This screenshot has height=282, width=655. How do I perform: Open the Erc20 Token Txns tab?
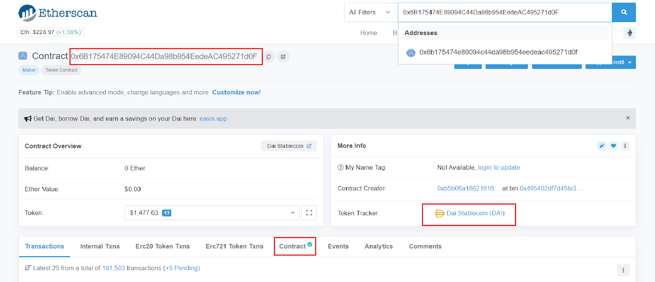point(163,246)
